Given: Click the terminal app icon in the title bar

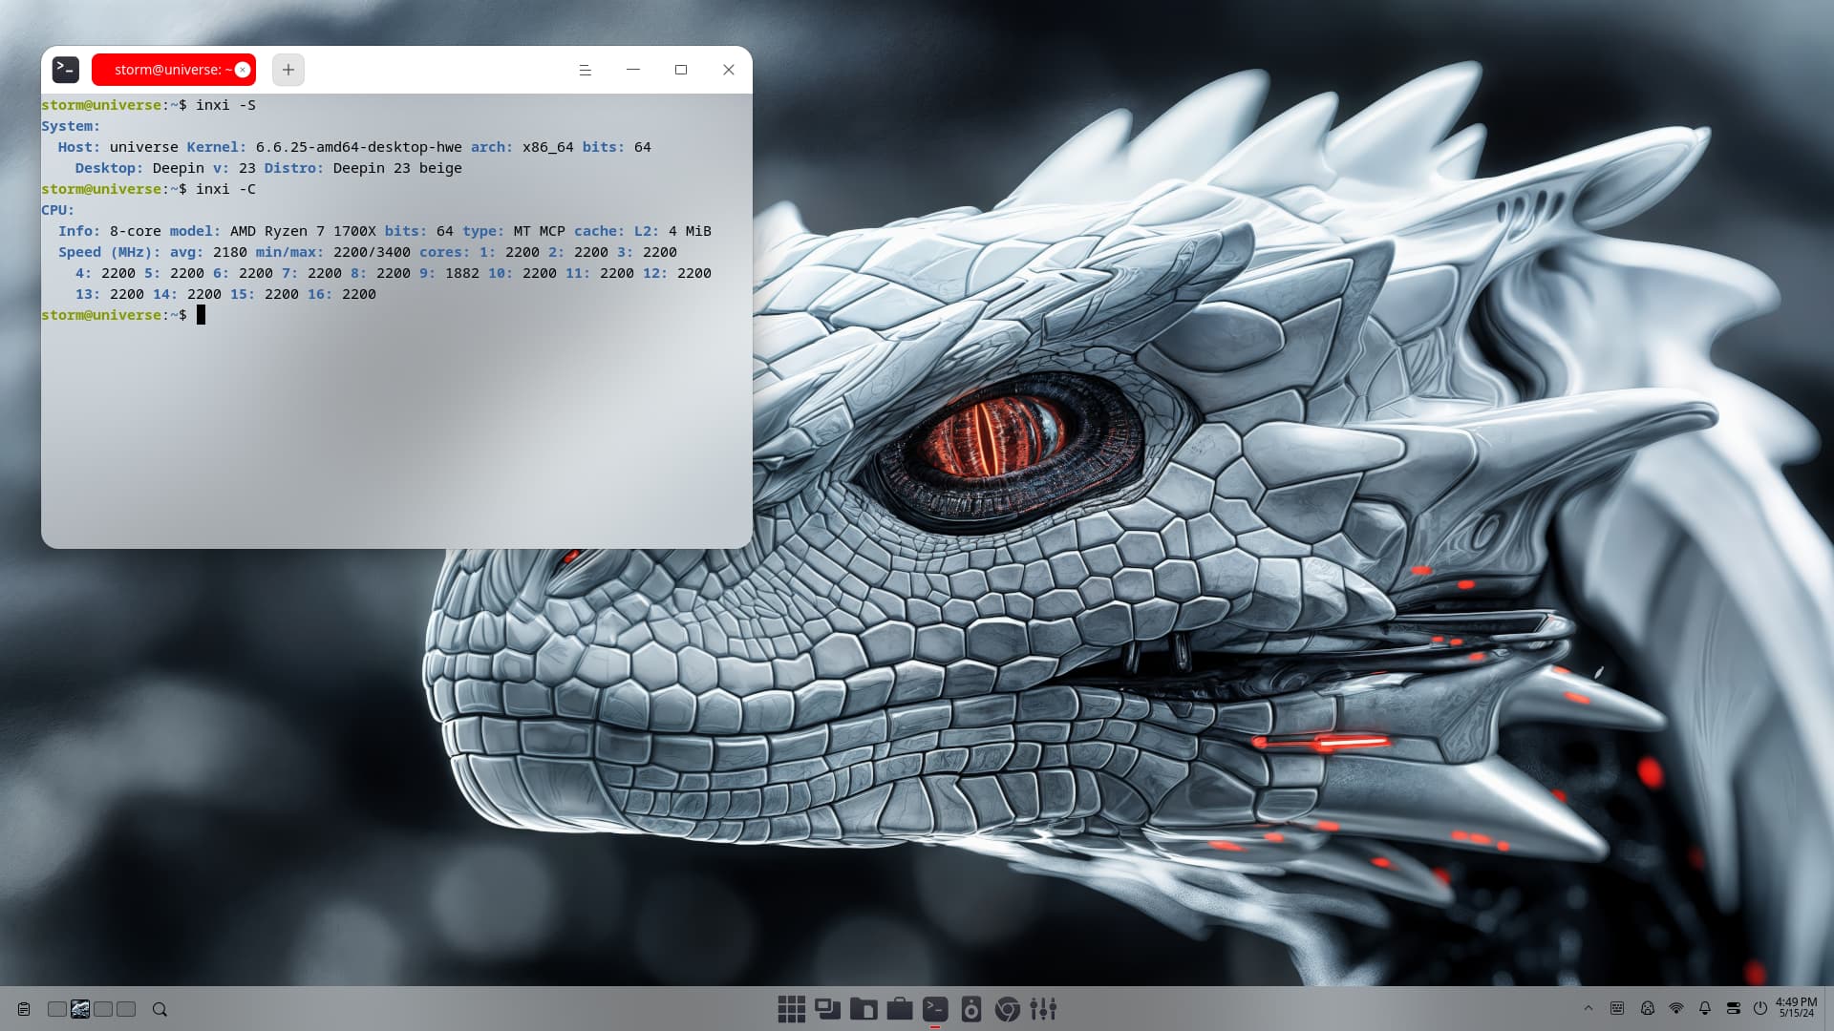Looking at the screenshot, I should pos(66,69).
